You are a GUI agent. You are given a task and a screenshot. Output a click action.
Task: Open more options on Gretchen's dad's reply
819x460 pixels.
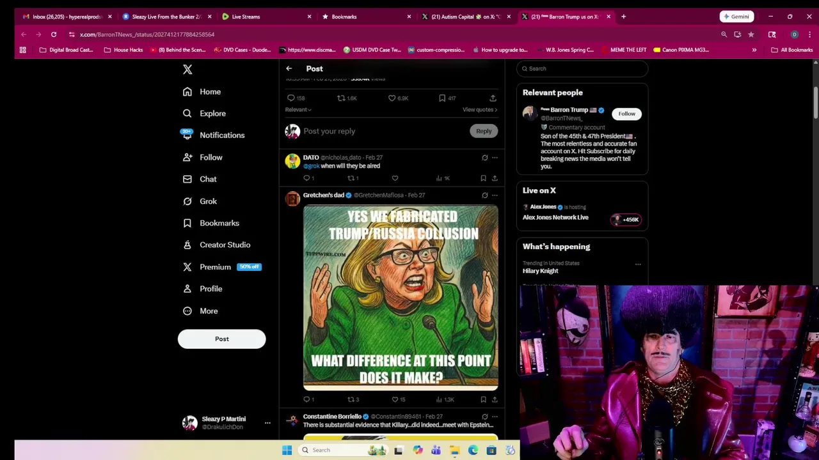[495, 195]
